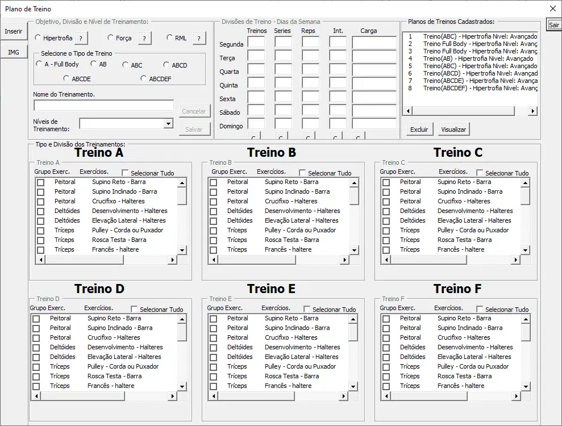Click the Visualizar button
Screen dimensions: 562x426
coord(453,130)
